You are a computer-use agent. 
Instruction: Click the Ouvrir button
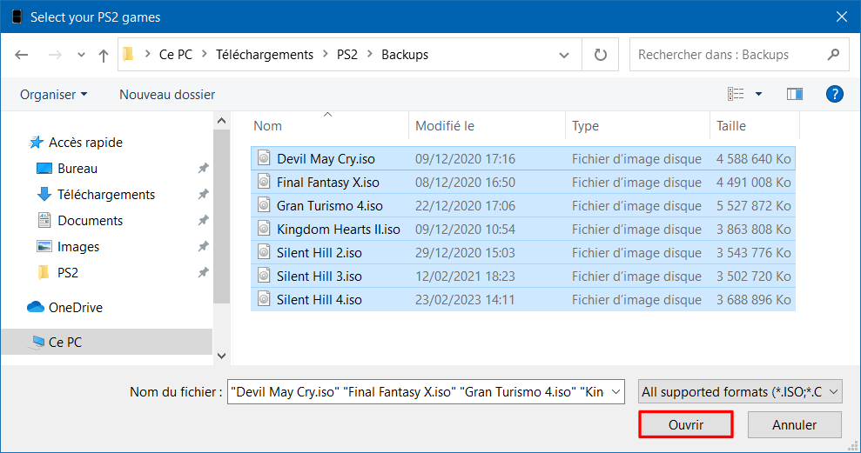(686, 425)
